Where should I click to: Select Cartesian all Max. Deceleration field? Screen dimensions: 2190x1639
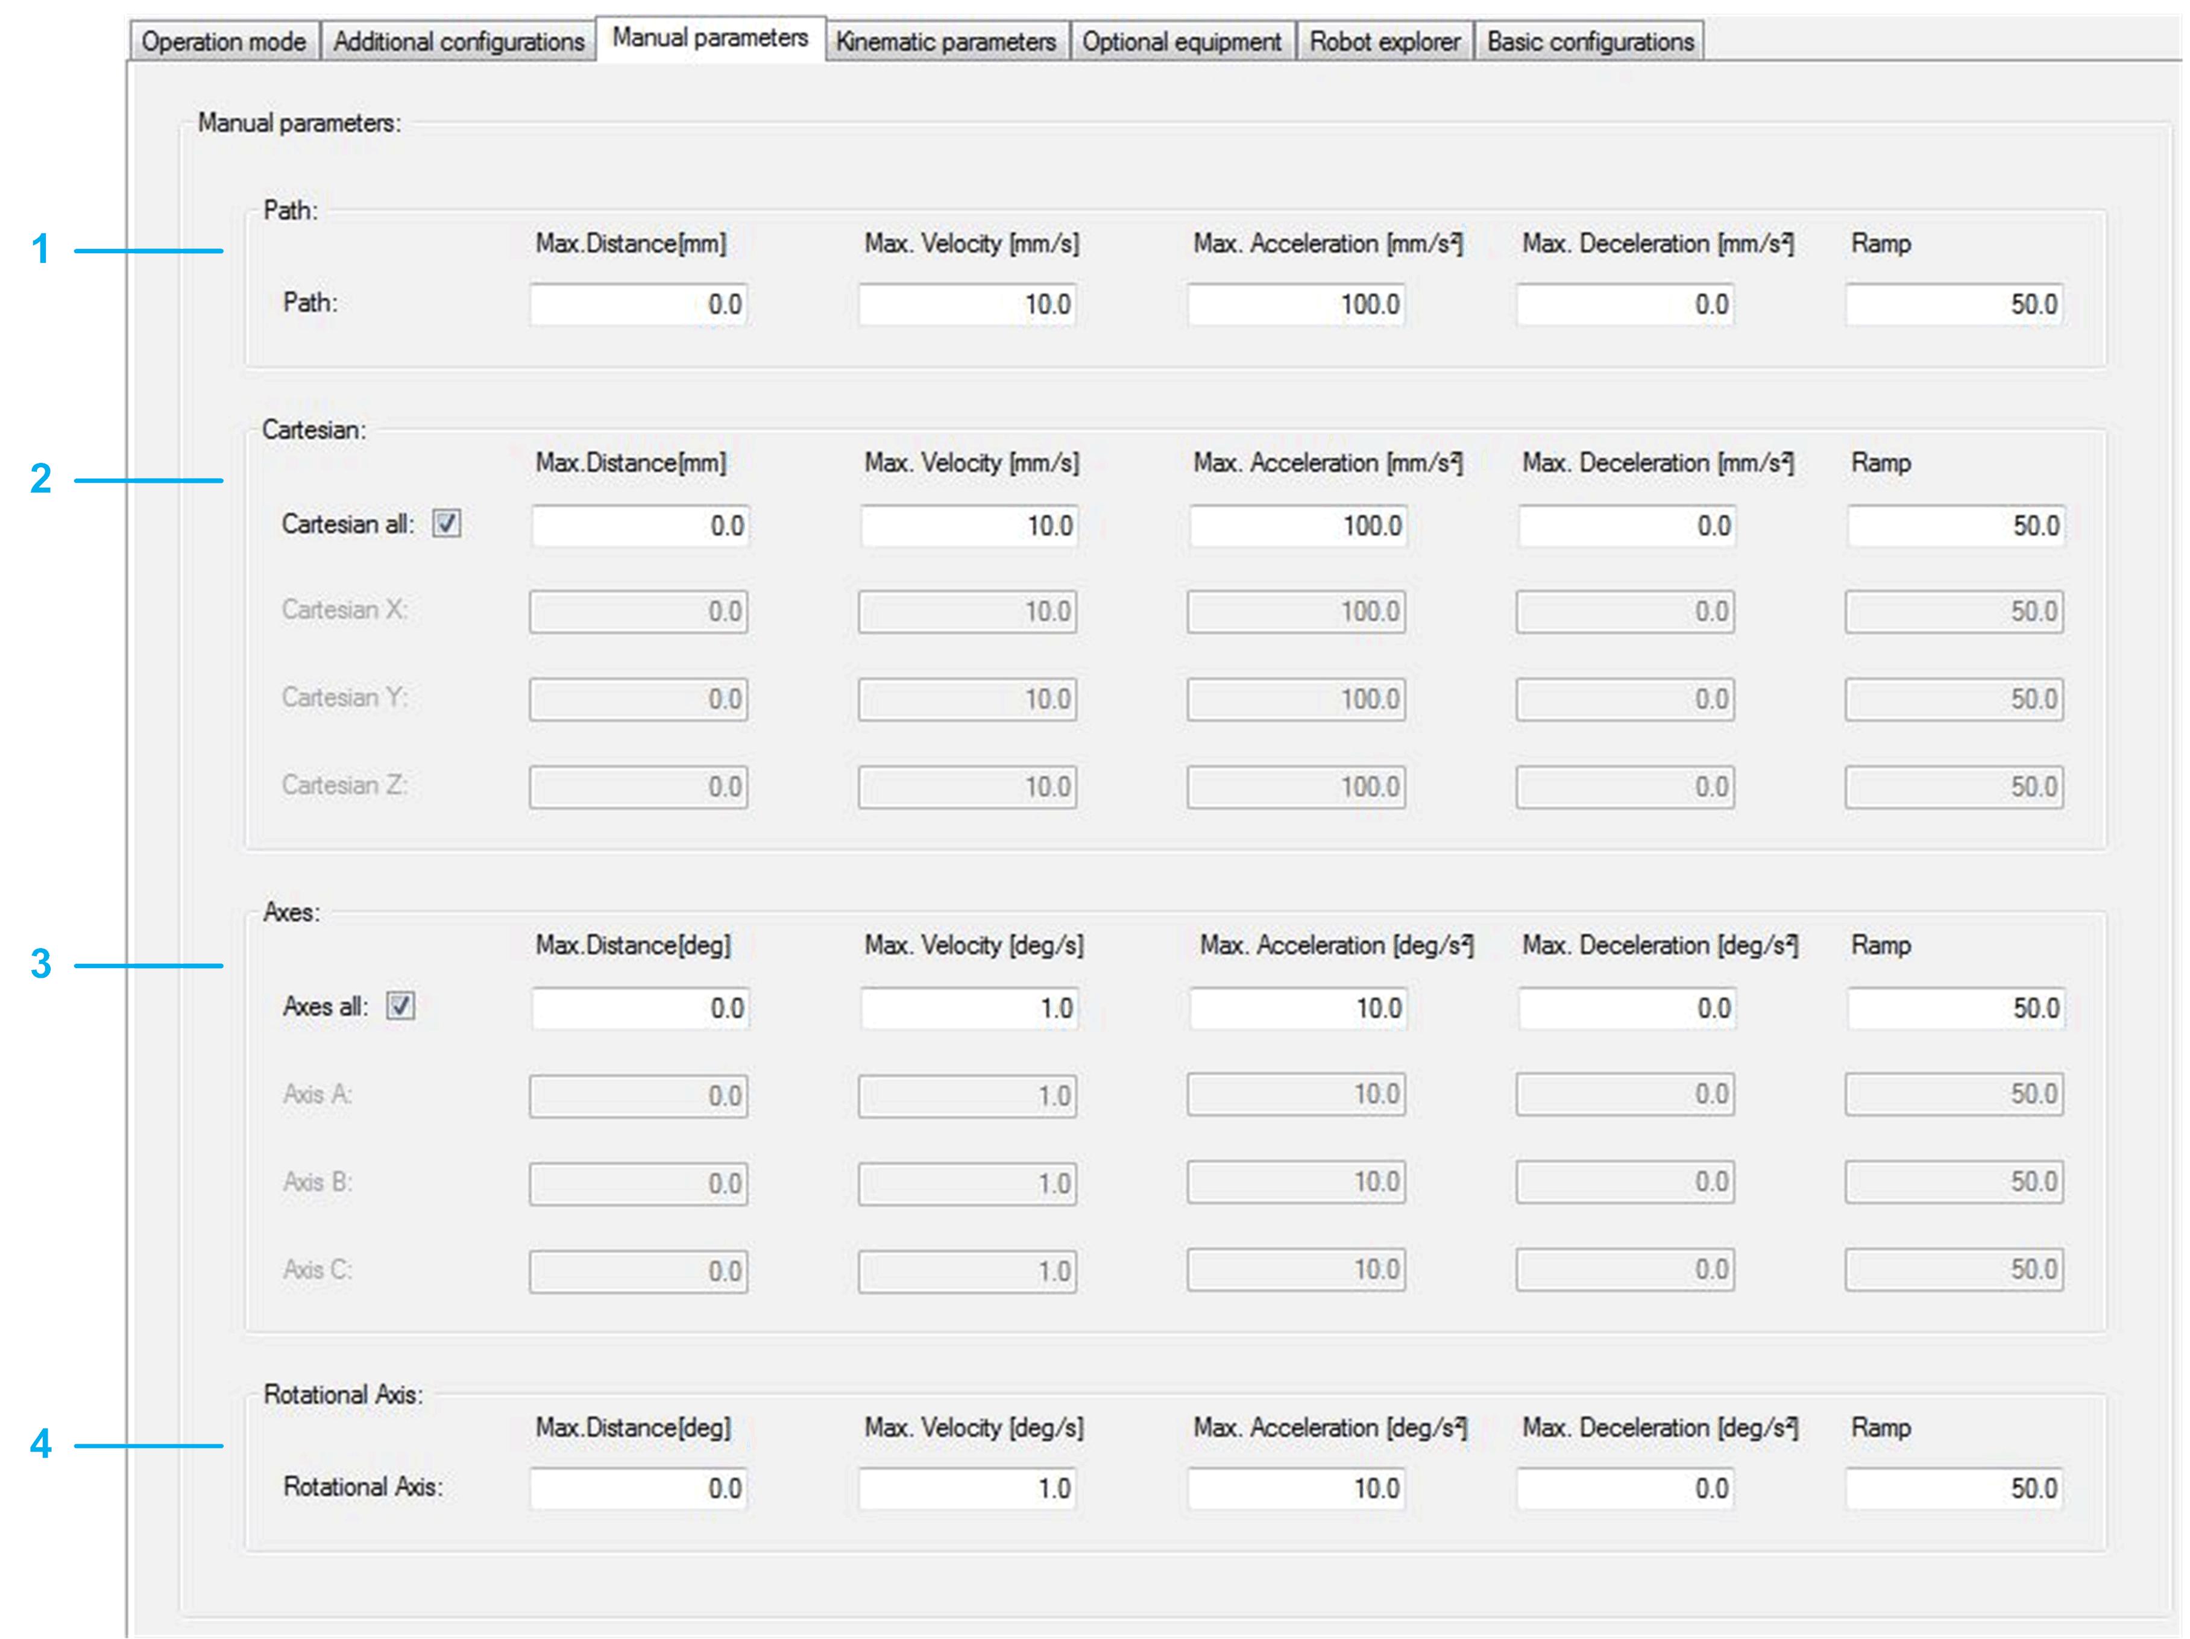click(x=1626, y=525)
